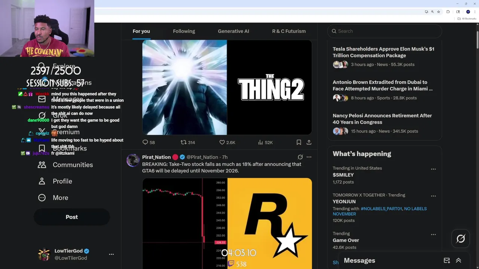479x269 pixels.
Task: Open More menu in the sidebar
Action: tap(53, 198)
